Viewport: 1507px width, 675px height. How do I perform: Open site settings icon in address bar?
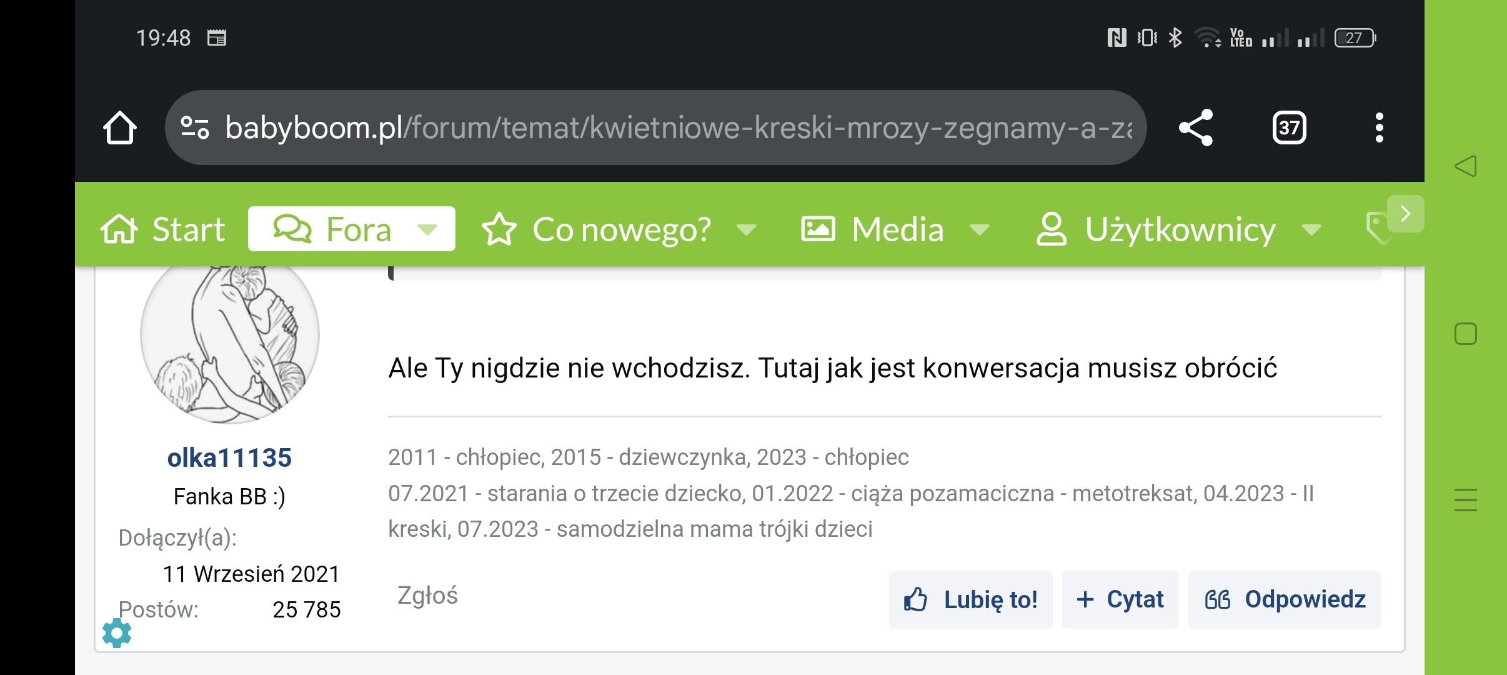(x=194, y=128)
